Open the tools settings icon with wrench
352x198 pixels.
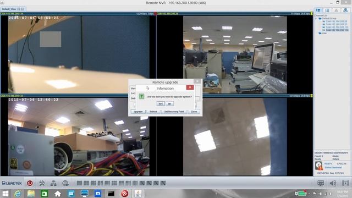coord(42,183)
